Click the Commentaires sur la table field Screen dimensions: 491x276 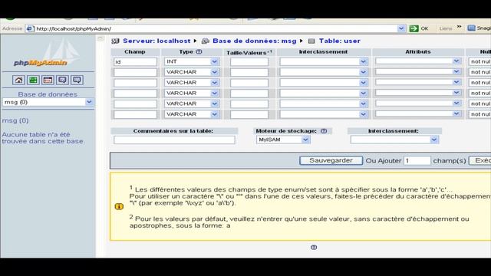(x=174, y=140)
